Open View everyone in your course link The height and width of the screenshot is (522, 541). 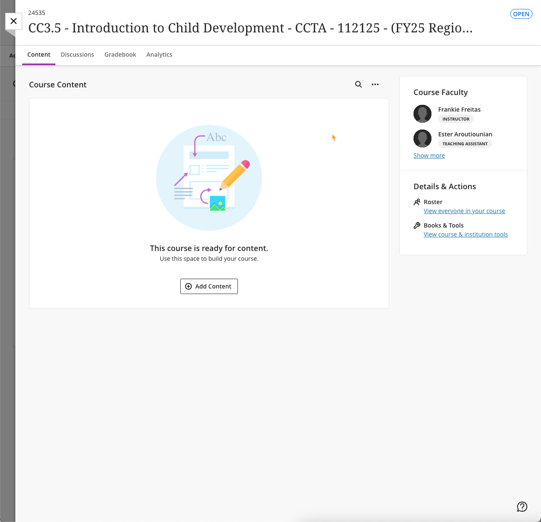click(464, 211)
